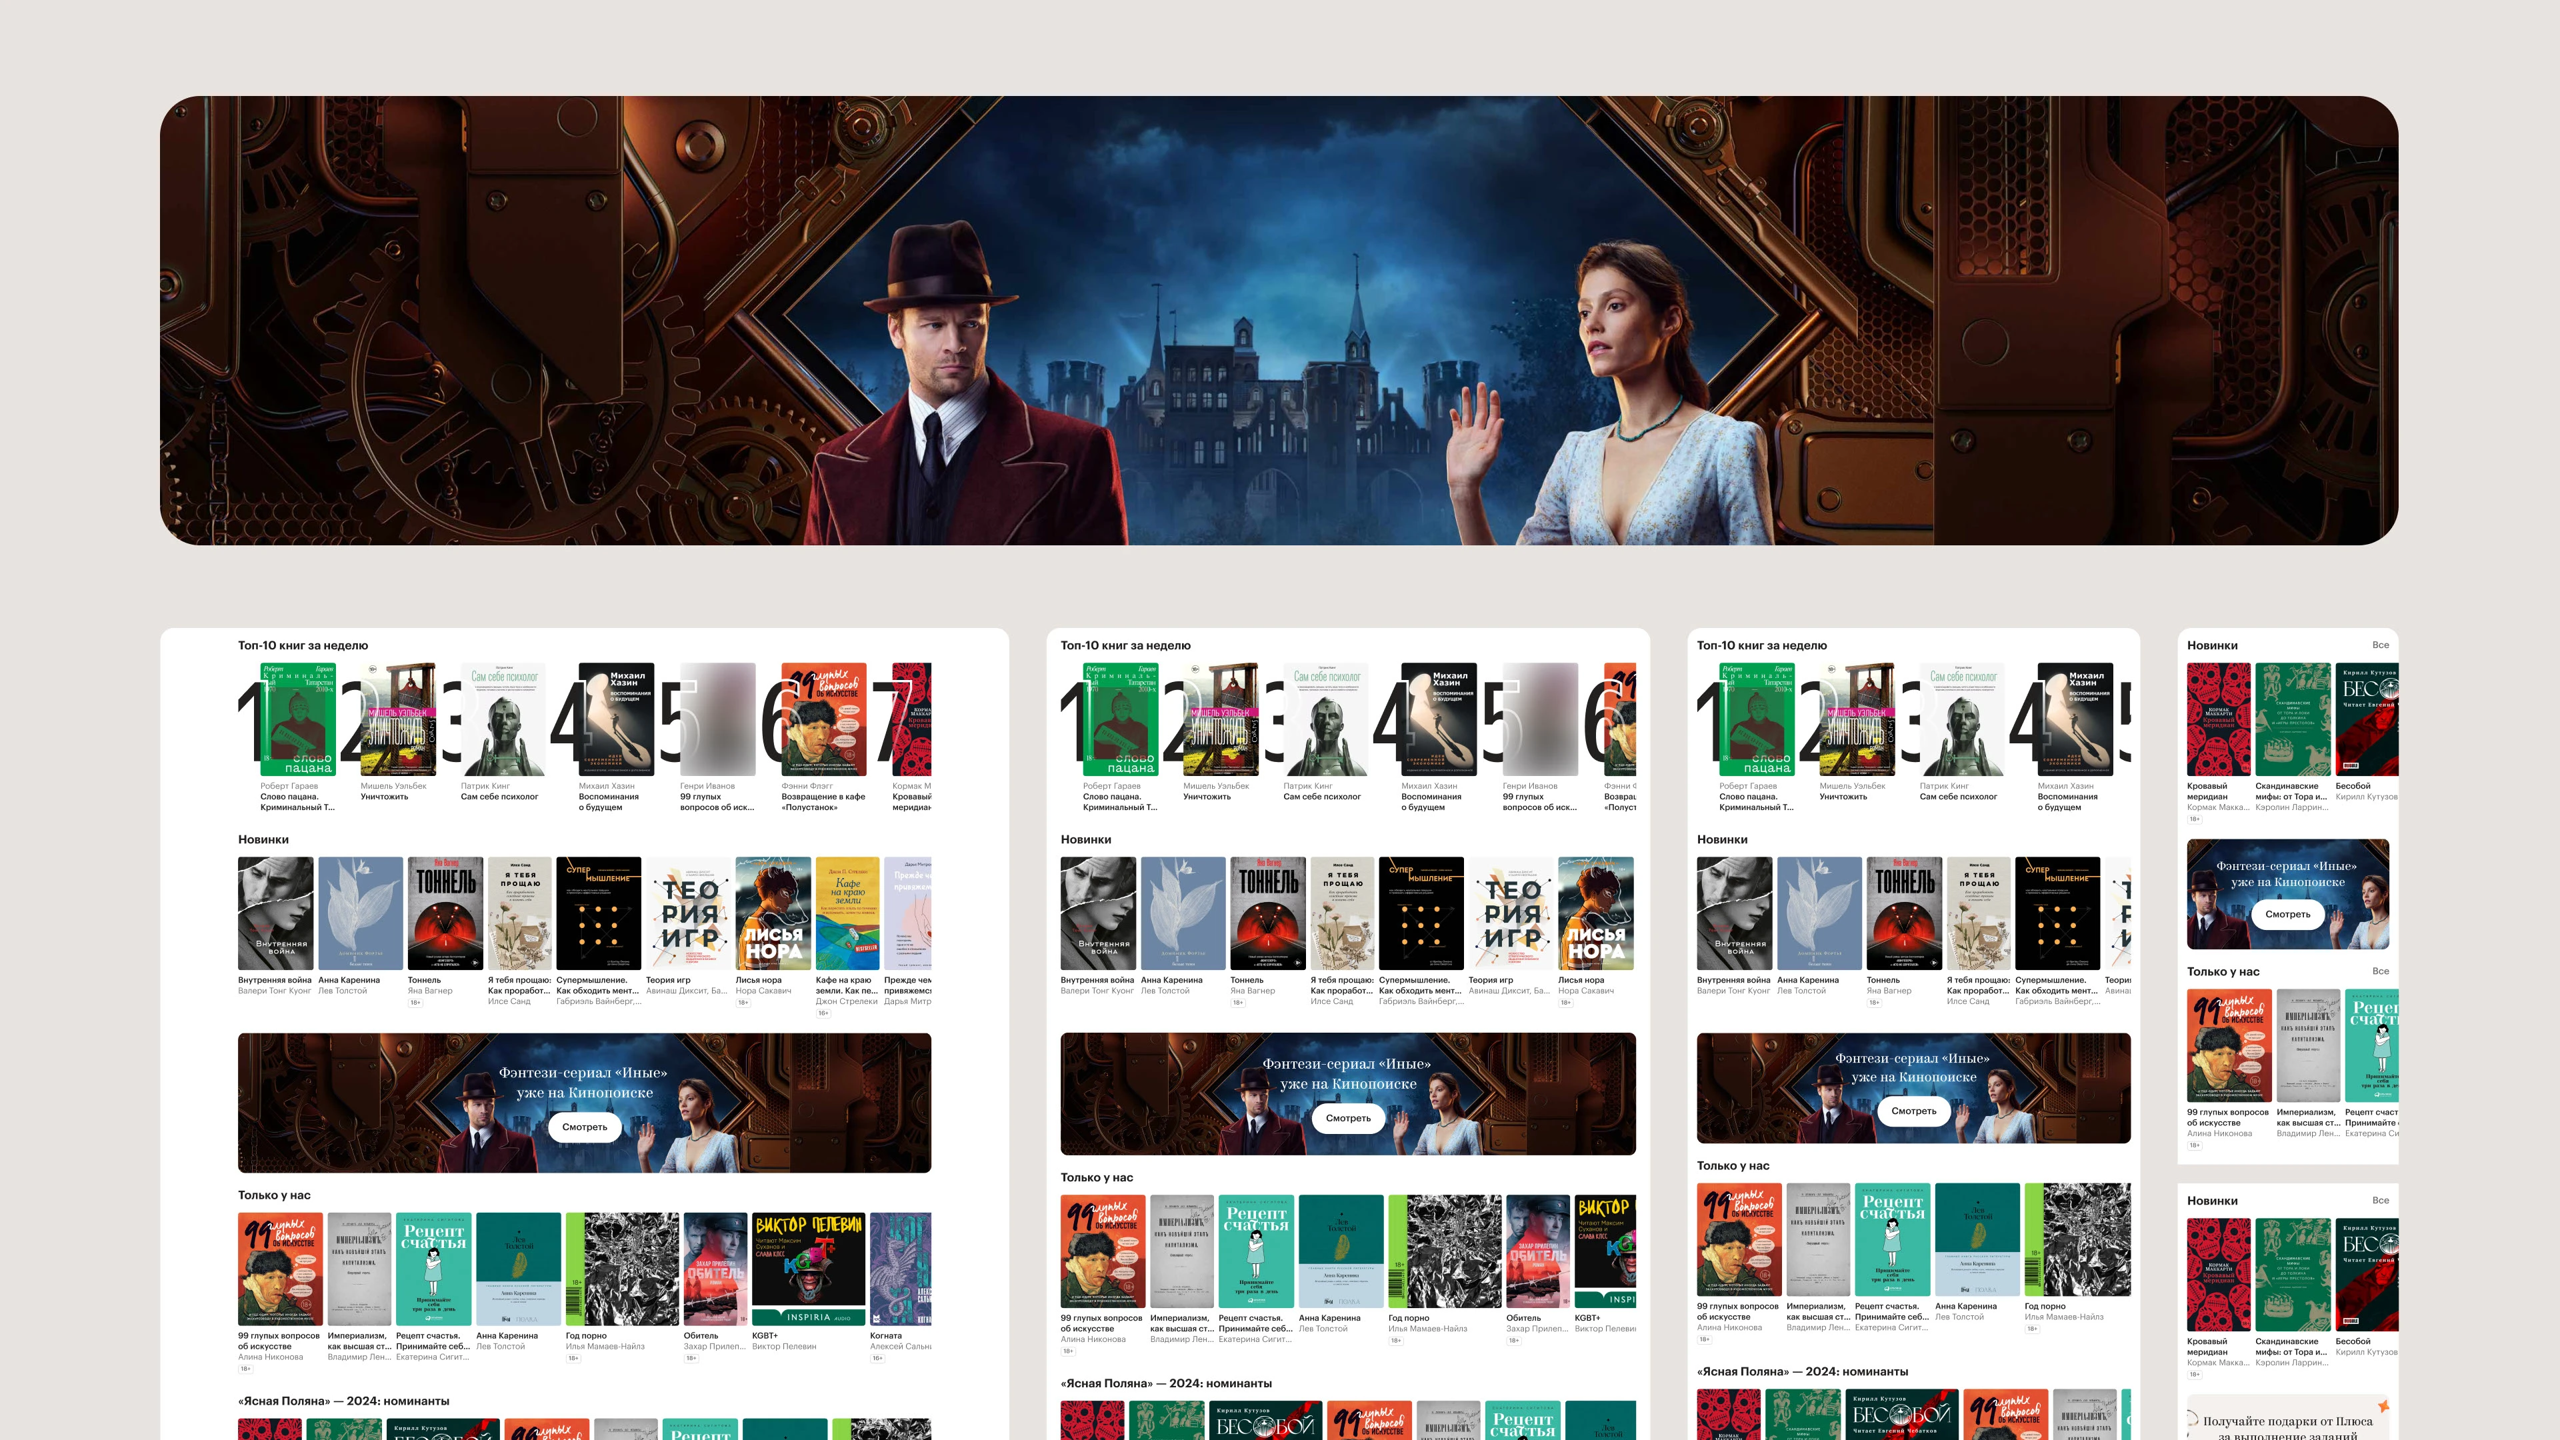Open Империализм cover in narrow right panel
2560x1440 pixels.
(x=2309, y=1045)
